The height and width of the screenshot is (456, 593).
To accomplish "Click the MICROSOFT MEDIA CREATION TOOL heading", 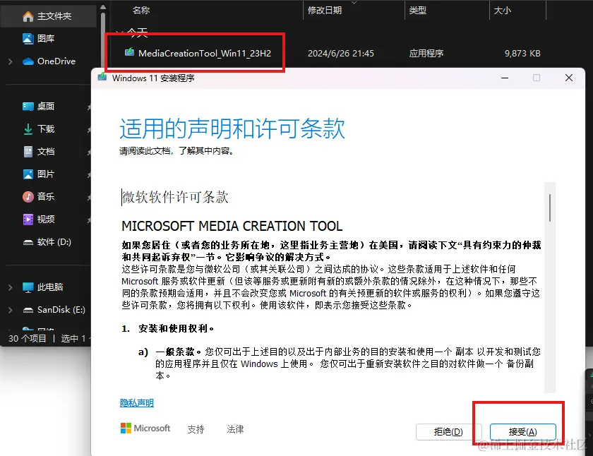I will 232,226.
